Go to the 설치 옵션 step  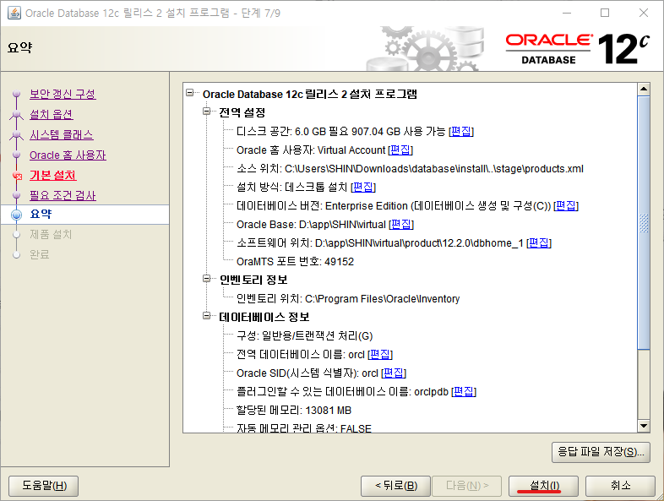pos(52,114)
